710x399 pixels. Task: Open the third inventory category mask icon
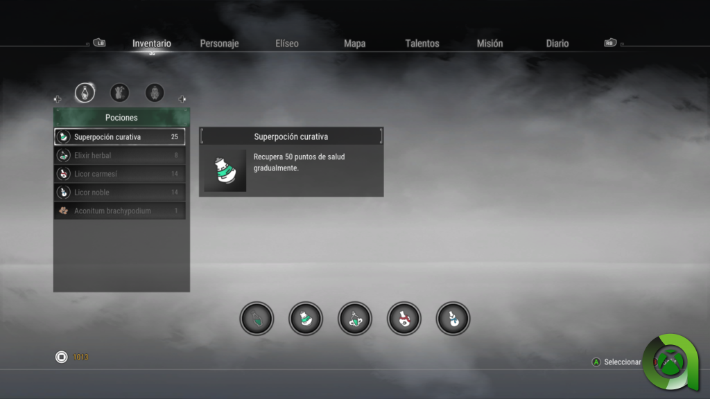[x=155, y=93]
